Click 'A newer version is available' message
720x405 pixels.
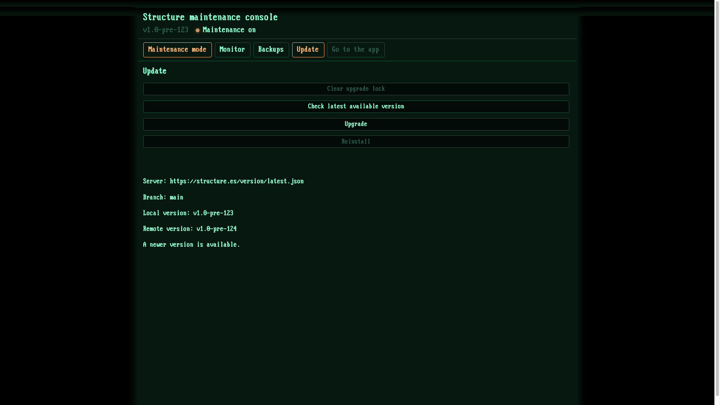(191, 244)
